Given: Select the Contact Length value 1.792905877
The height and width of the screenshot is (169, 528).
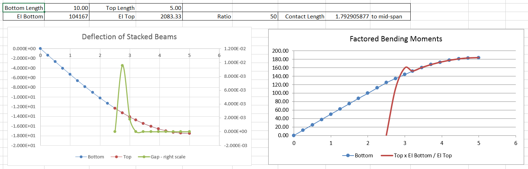Looking at the screenshot, I should pos(348,16).
